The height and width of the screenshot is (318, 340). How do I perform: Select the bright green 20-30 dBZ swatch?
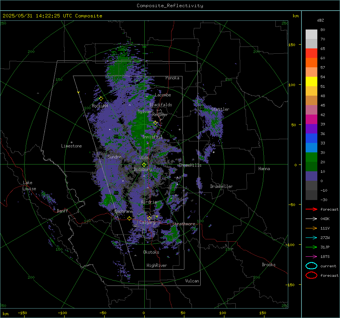[311, 157]
